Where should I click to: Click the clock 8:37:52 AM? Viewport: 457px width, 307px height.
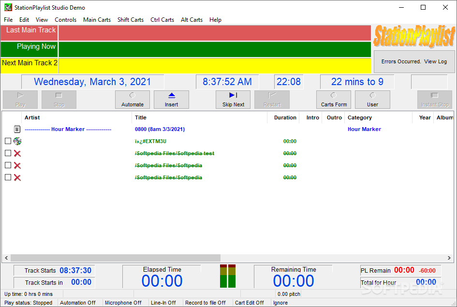[x=227, y=82]
